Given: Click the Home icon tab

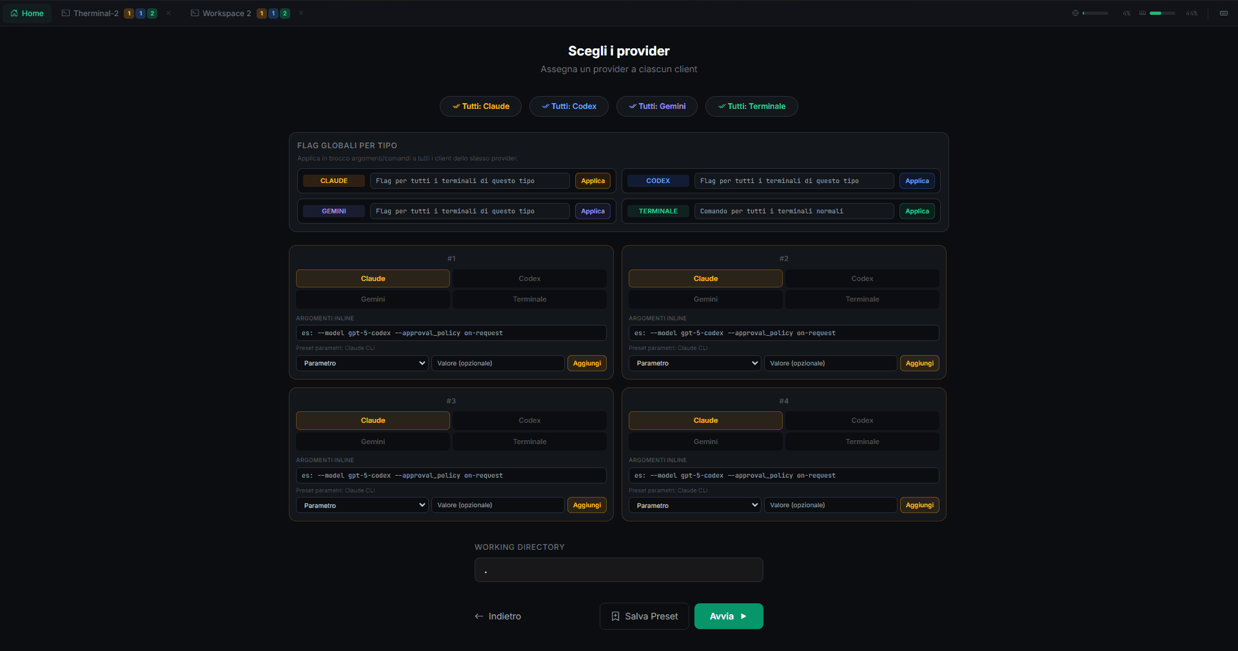Looking at the screenshot, I should [27, 14].
